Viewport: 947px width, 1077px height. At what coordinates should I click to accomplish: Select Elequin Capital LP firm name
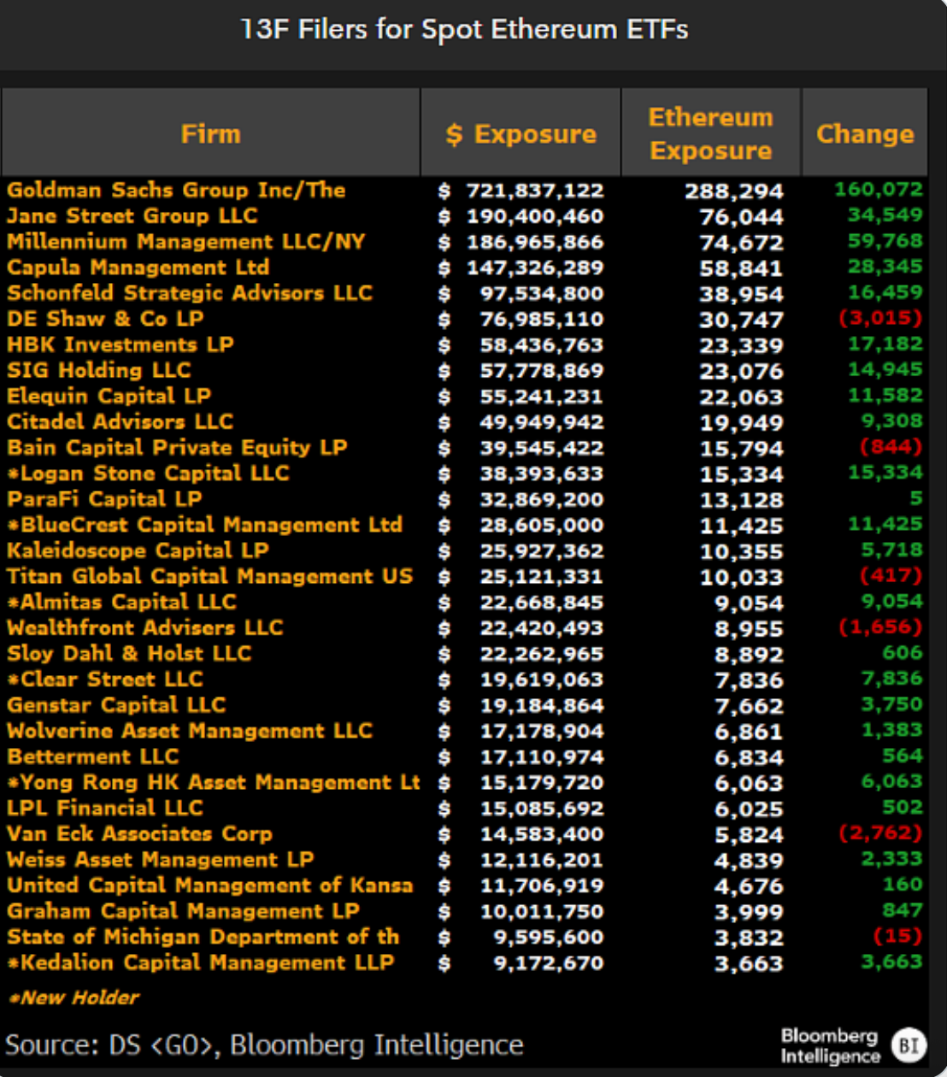click(109, 396)
